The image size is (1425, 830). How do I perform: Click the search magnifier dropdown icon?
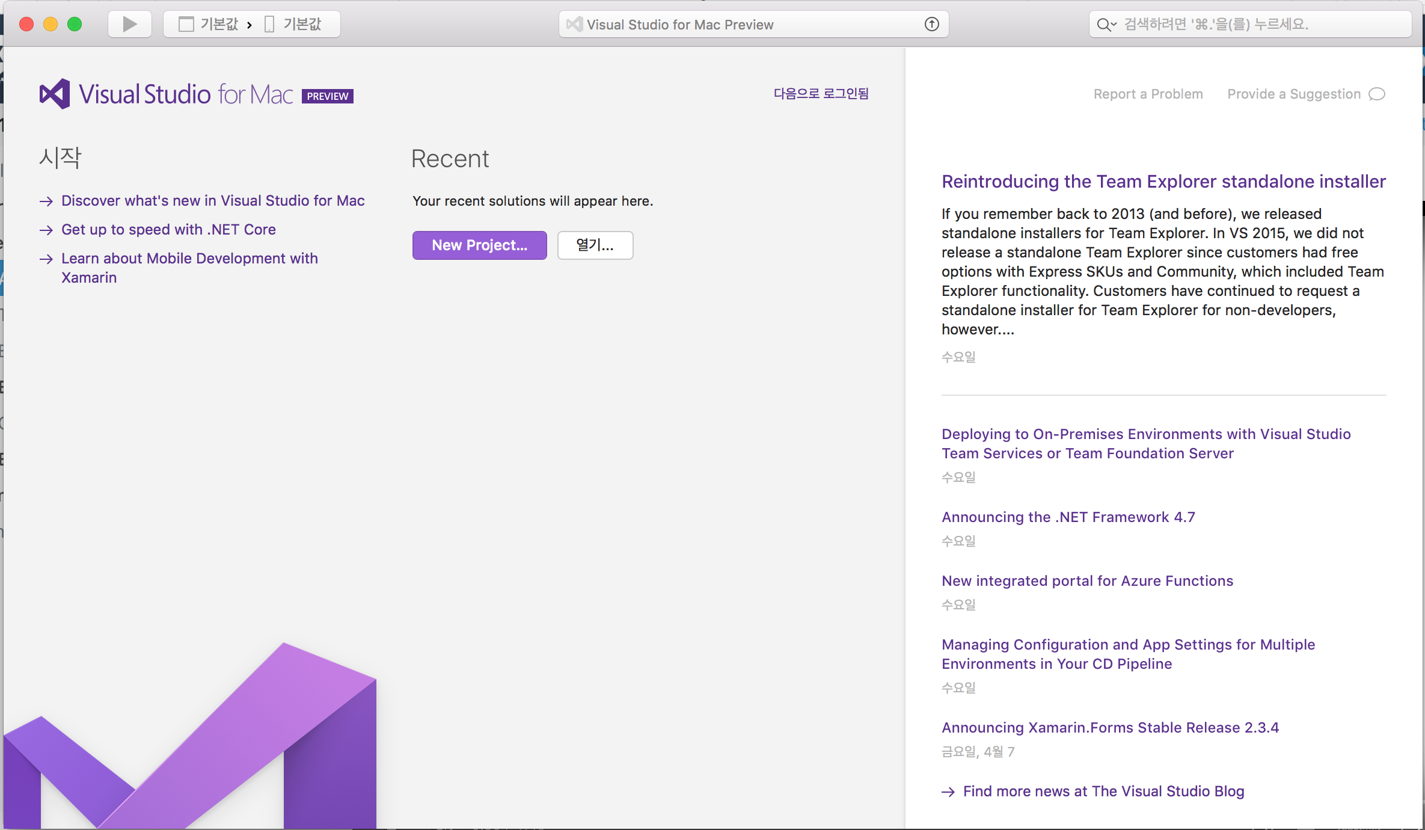1106,25
